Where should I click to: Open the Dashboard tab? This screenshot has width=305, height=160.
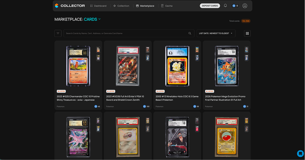coord(98,6)
